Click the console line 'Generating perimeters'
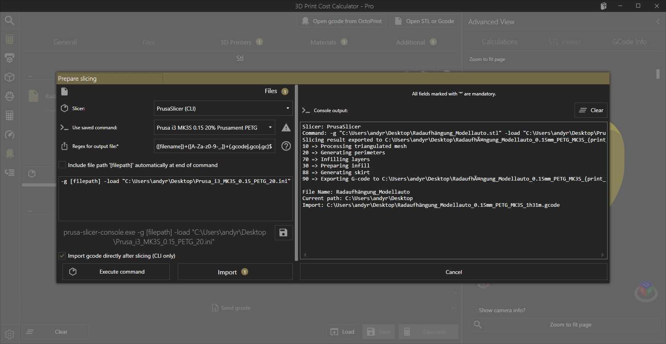666x344 pixels. 344,153
